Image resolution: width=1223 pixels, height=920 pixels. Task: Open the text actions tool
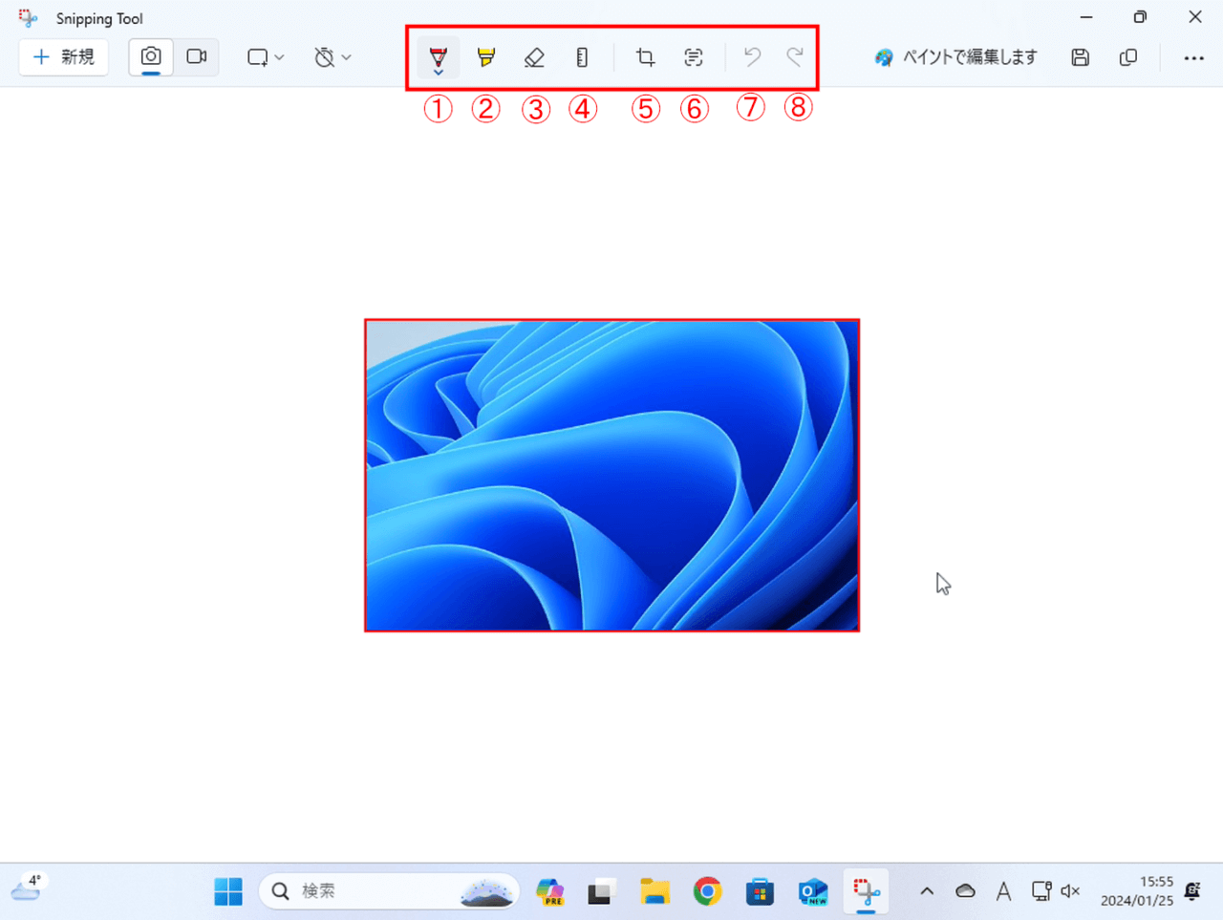coord(694,57)
